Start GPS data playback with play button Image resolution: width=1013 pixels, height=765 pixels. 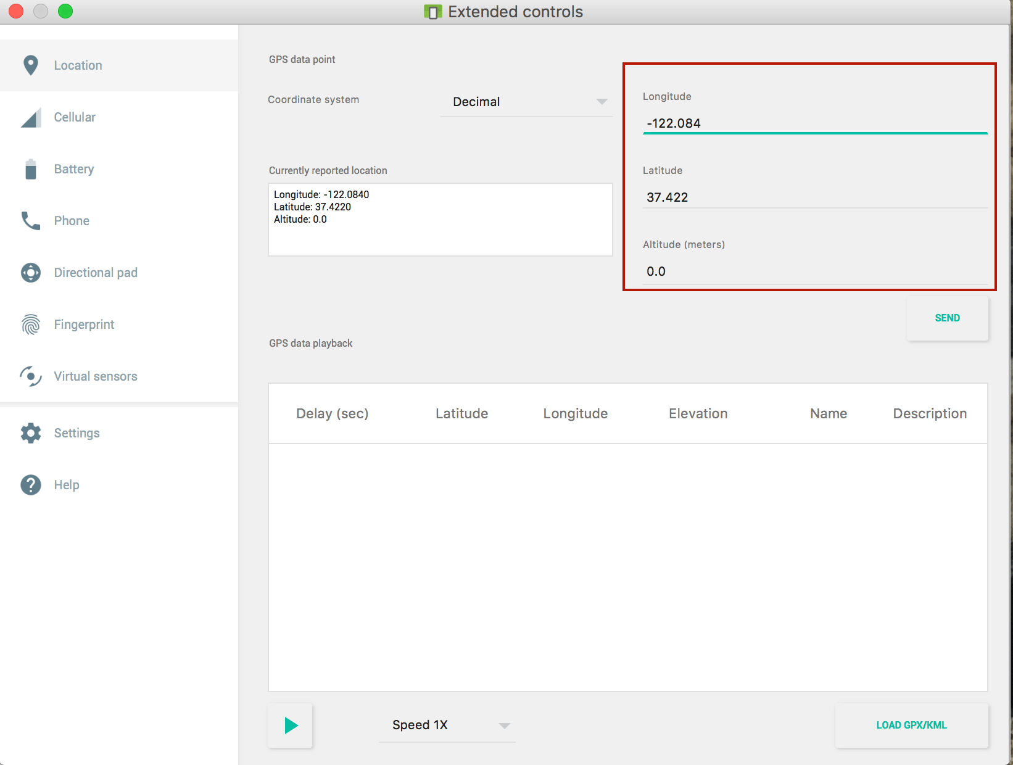290,726
